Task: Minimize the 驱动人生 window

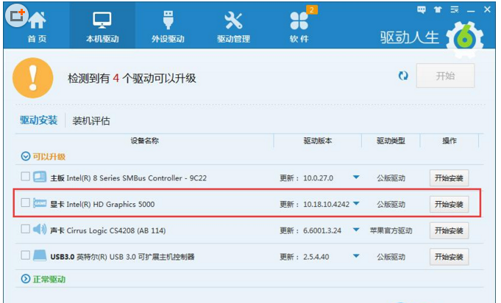Action: pyautogui.click(x=471, y=10)
